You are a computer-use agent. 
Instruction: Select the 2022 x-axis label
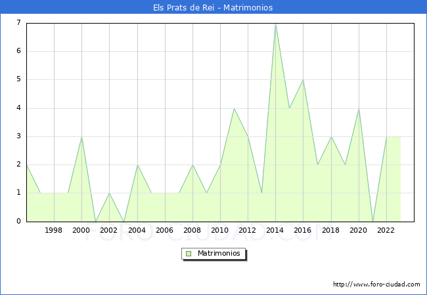coord(386,230)
